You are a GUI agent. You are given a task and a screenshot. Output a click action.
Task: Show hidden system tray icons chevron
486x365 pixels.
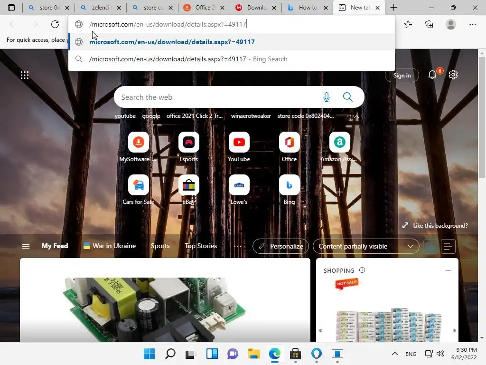point(394,354)
